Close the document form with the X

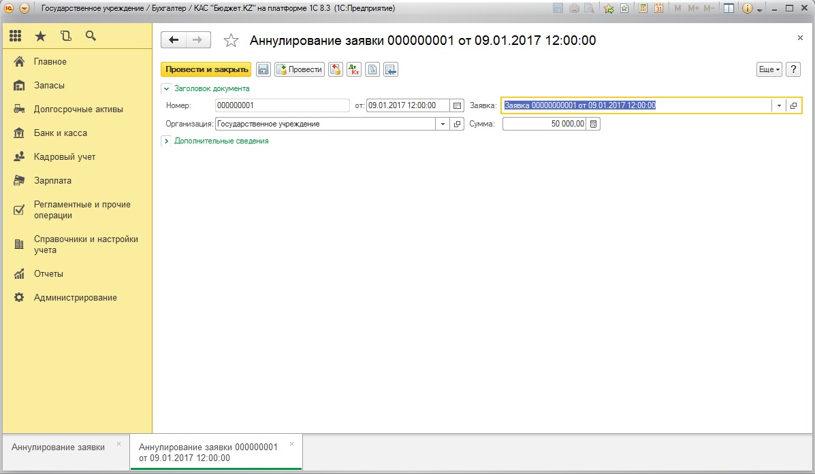pos(801,38)
